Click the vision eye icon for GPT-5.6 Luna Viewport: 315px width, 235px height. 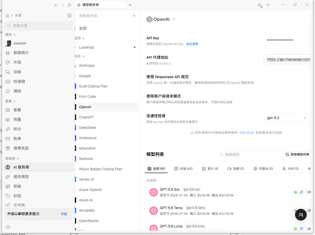296,229
